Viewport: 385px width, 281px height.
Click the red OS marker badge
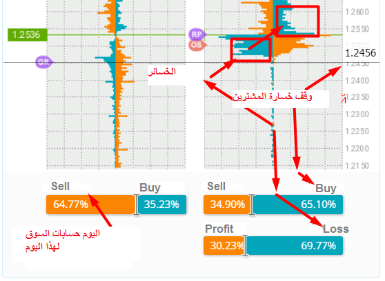(x=197, y=45)
